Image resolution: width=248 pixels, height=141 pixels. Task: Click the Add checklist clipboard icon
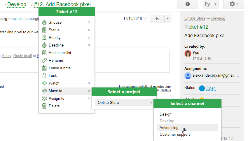pyautogui.click(x=44, y=53)
